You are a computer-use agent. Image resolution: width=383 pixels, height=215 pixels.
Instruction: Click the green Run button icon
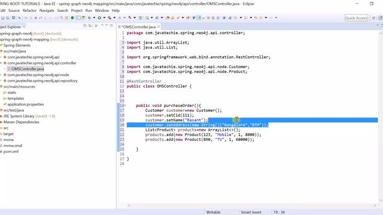pyautogui.click(x=99, y=17)
